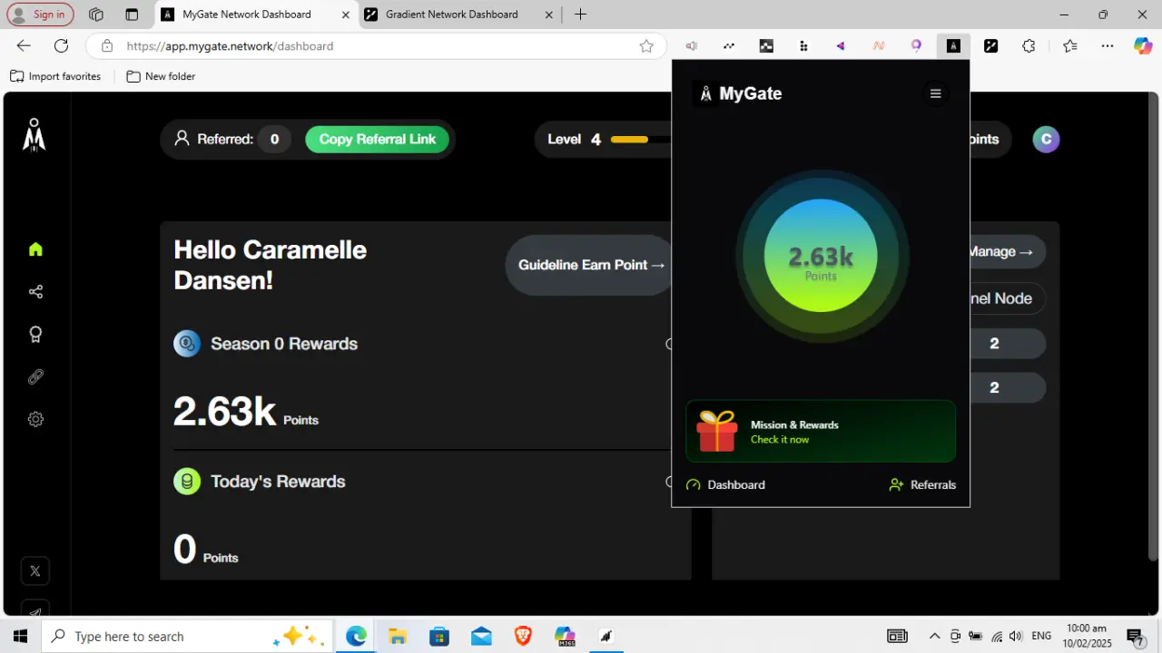
Task: Copy the referral link
Action: 377,139
